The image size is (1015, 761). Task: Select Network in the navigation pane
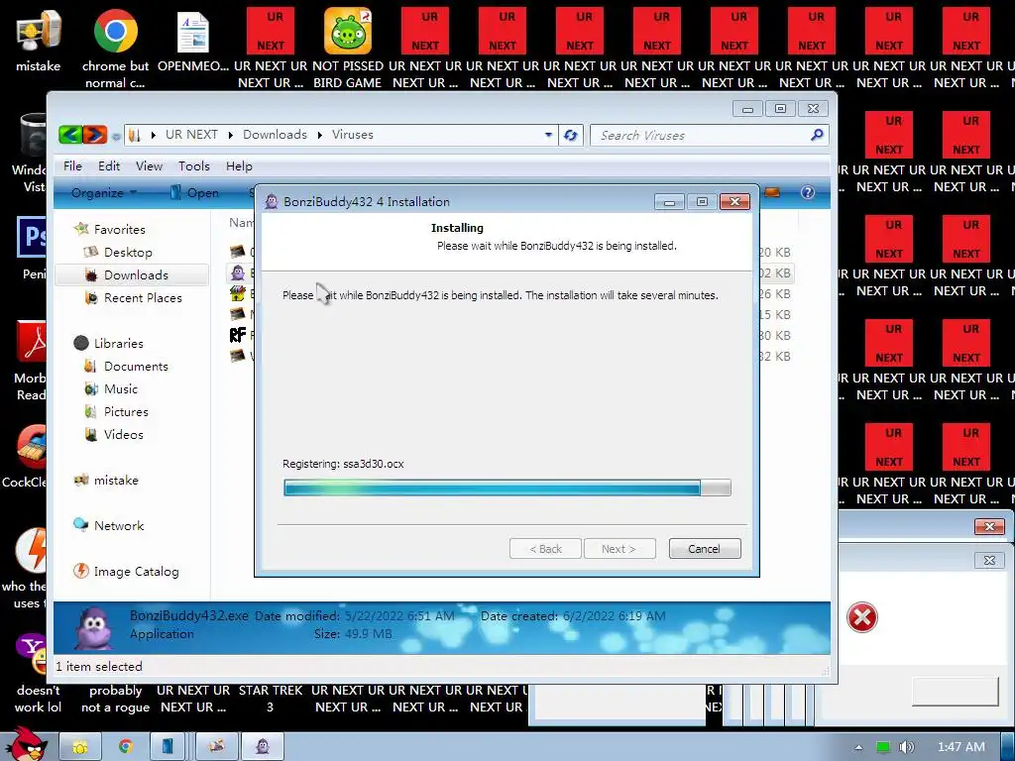pos(119,525)
